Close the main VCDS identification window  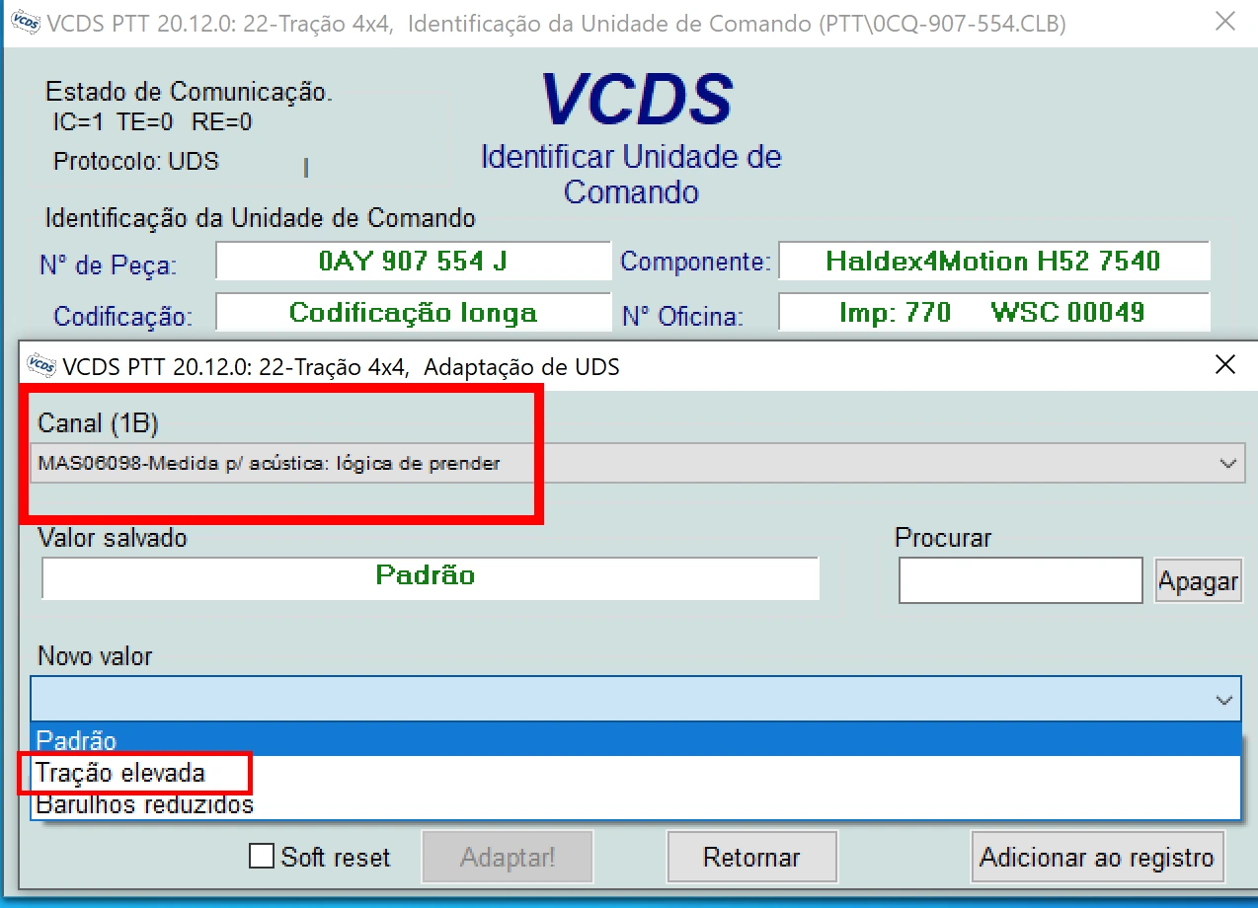coord(1225,22)
